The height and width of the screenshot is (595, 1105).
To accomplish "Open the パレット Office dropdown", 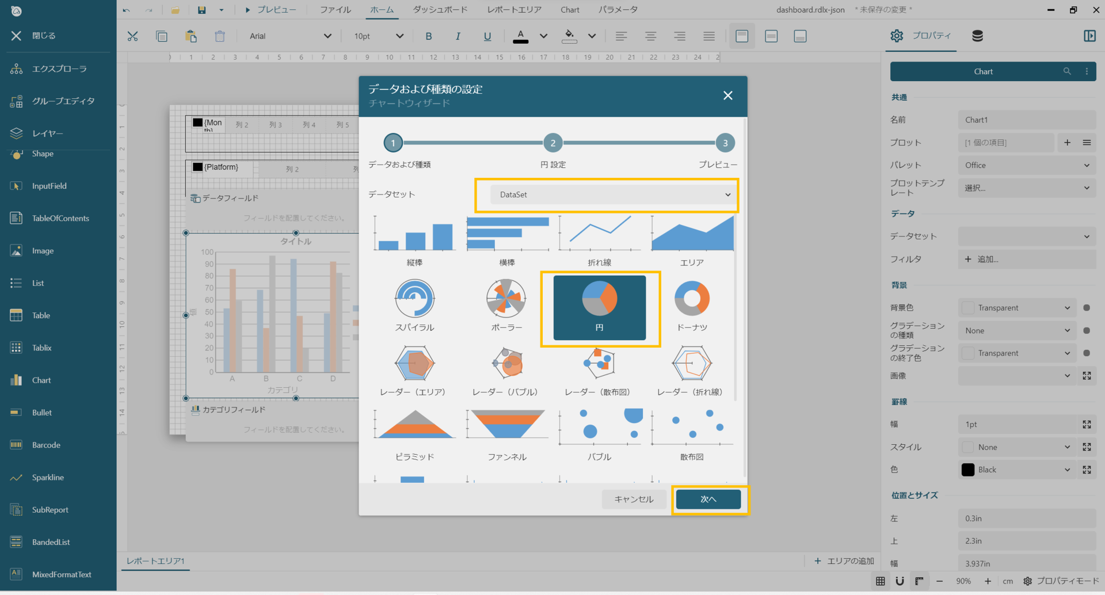I will [x=1027, y=165].
